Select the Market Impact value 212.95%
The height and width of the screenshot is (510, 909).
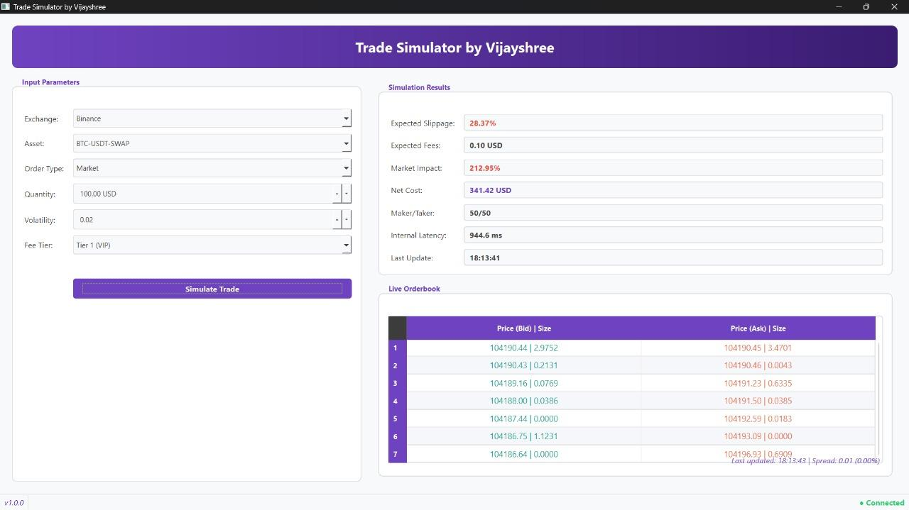[x=673, y=168]
